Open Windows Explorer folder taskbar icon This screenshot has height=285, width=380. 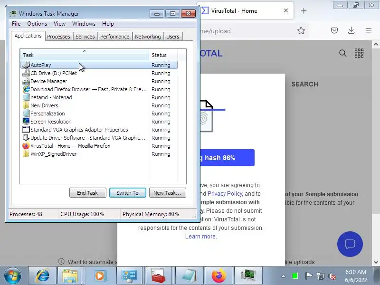pos(69,275)
